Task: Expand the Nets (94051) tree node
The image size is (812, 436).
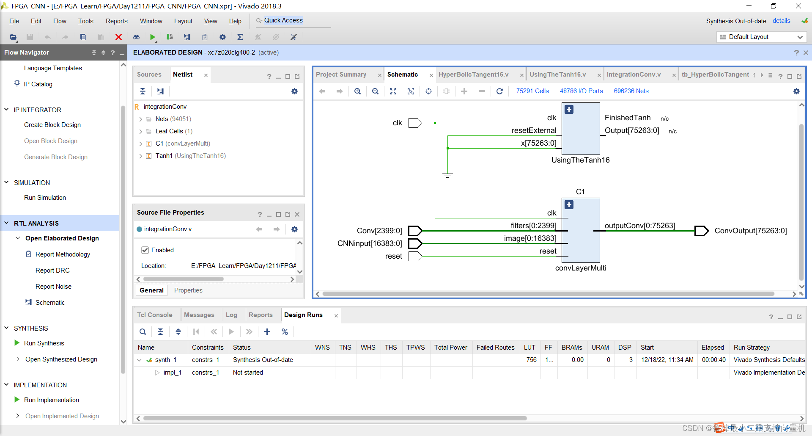Action: [140, 119]
